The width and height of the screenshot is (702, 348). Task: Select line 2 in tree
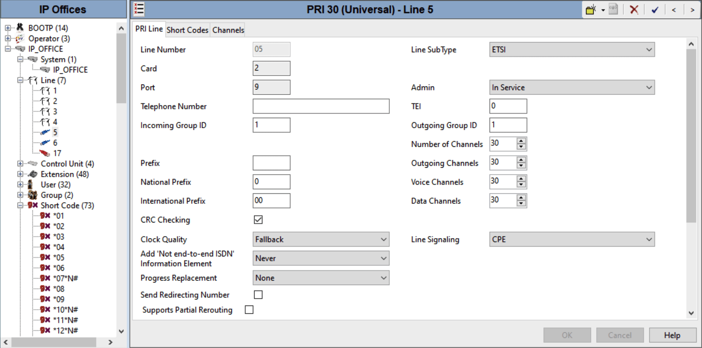point(54,101)
